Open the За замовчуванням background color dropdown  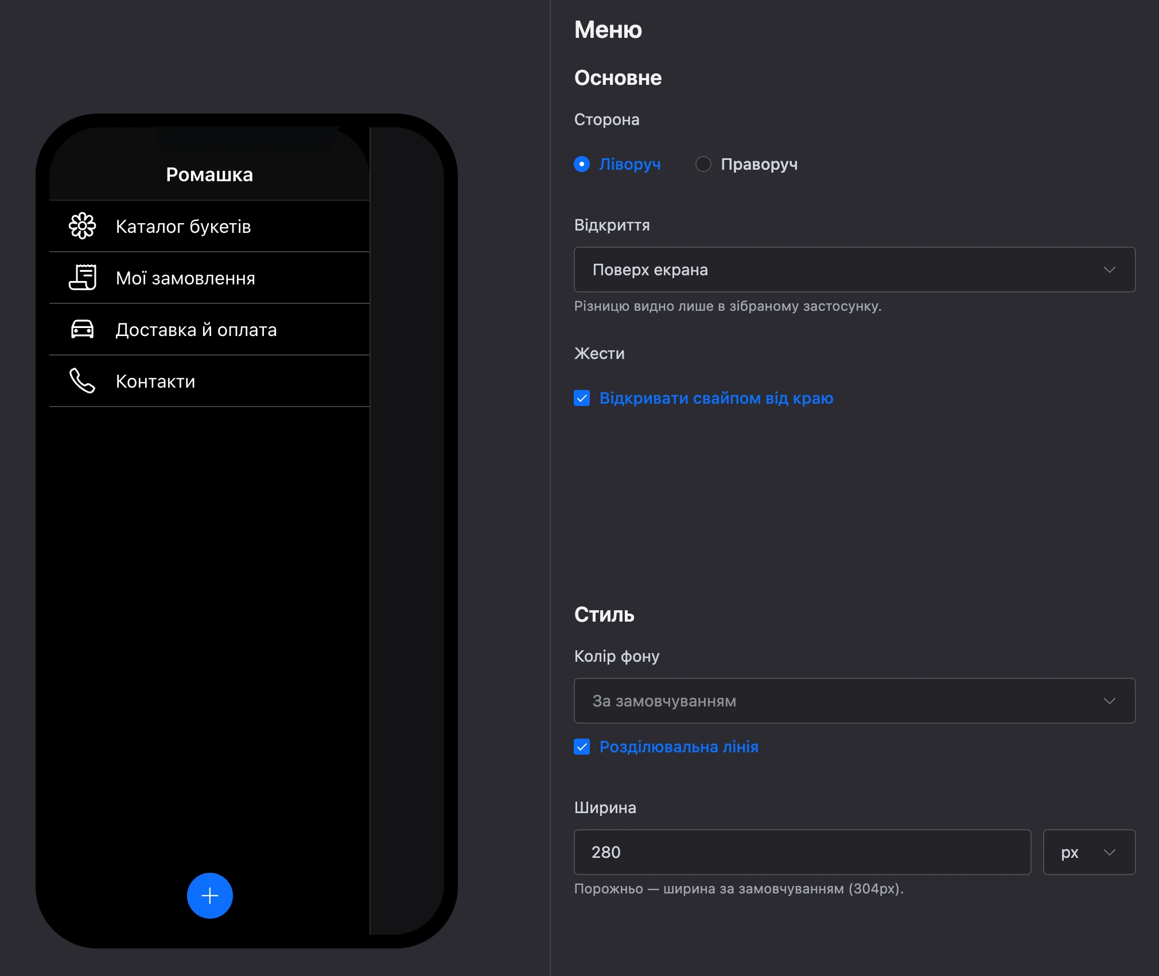click(855, 701)
